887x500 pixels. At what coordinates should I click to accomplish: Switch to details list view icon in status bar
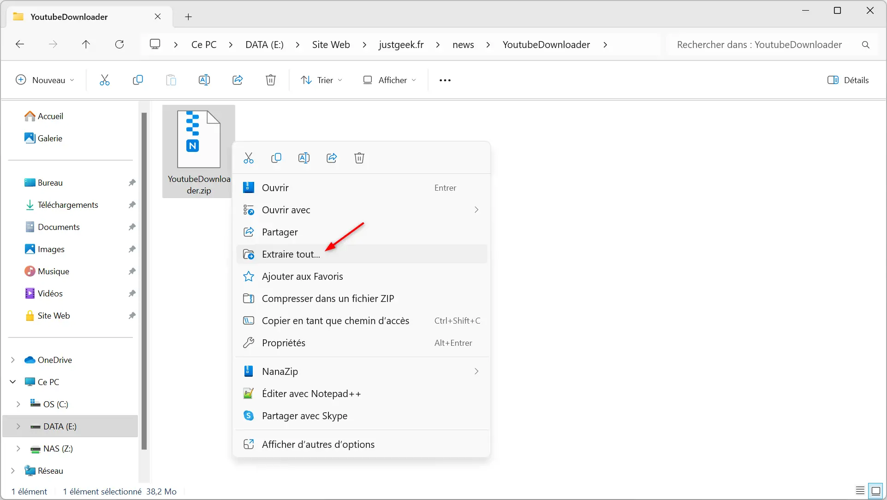tap(860, 491)
